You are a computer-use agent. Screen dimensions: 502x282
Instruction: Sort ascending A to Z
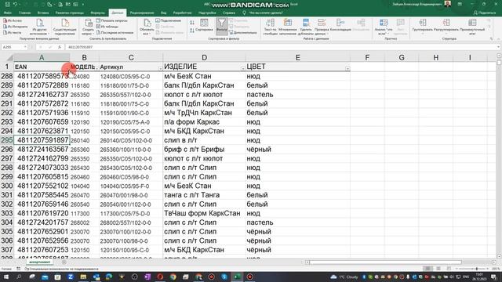coord(192,23)
